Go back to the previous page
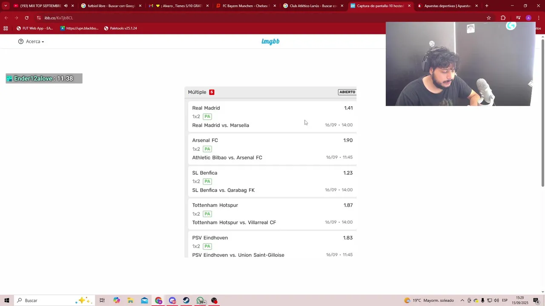This screenshot has height=306, width=545. 6,18
